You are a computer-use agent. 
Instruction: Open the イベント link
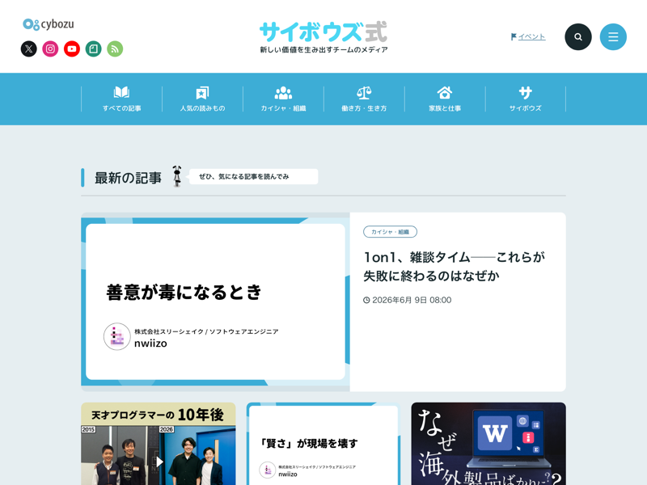click(531, 36)
